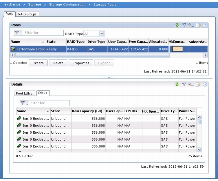Open Storage Configuration breadcrumb link

click(x=67, y=4)
